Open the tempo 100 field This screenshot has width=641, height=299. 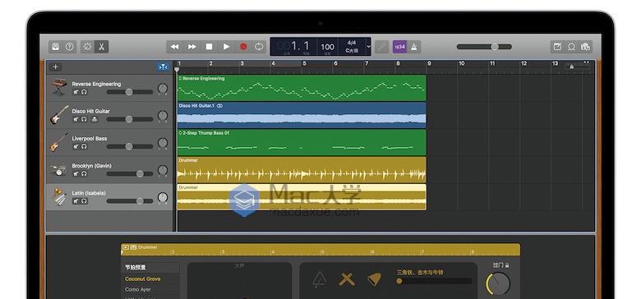click(327, 47)
